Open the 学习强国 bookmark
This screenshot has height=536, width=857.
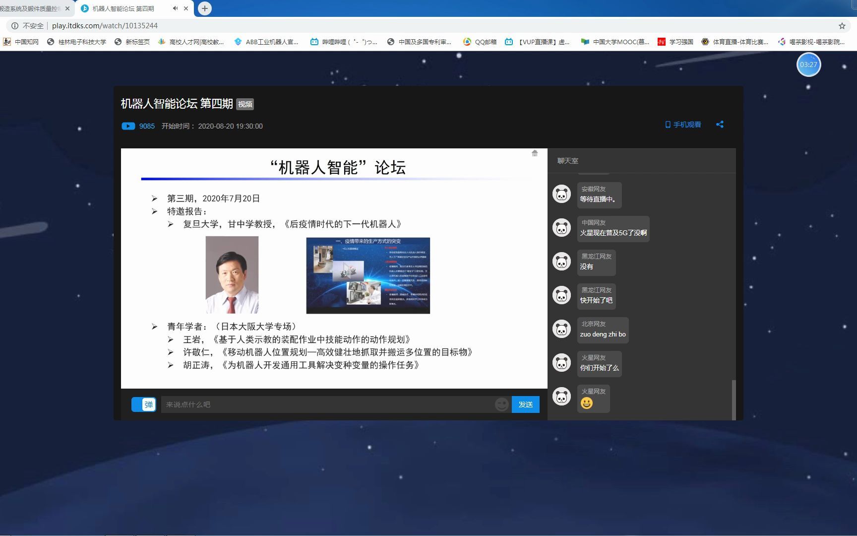tap(675, 42)
